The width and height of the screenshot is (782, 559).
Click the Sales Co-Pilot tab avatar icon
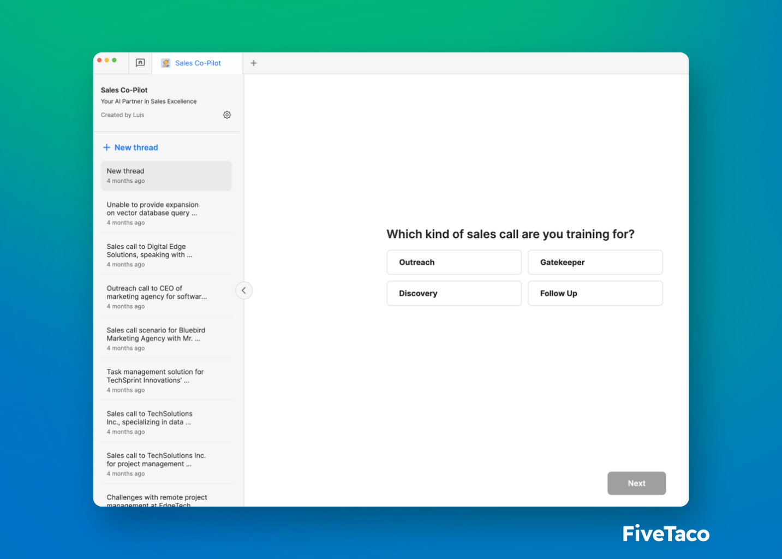[166, 63]
